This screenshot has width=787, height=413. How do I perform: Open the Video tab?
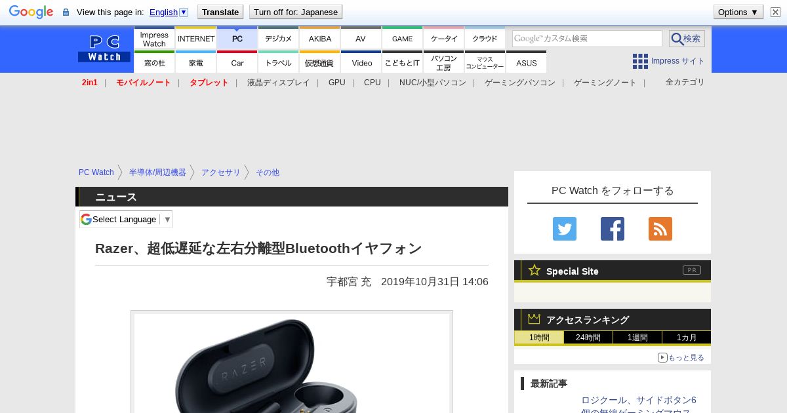pyautogui.click(x=361, y=62)
